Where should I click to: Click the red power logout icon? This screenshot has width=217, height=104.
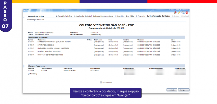point(187,13)
